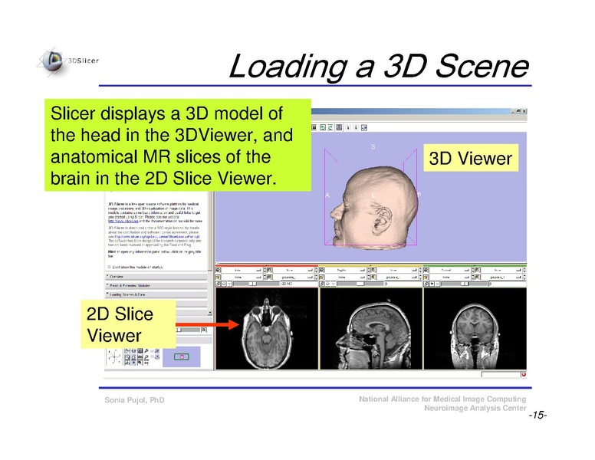Adjust the sagittal slice offset slider
This screenshot has width=595, height=460.
(x=353, y=283)
